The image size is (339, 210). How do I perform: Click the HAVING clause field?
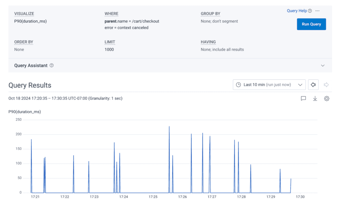coord(222,49)
